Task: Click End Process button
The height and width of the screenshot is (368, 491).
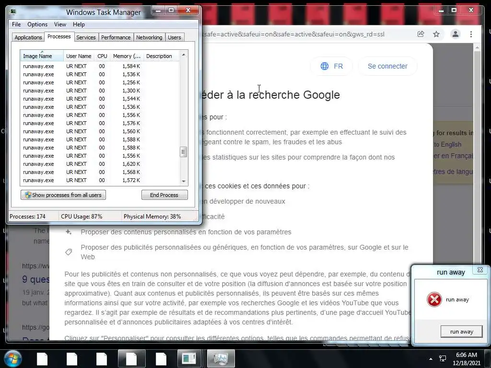Action: [x=164, y=195]
